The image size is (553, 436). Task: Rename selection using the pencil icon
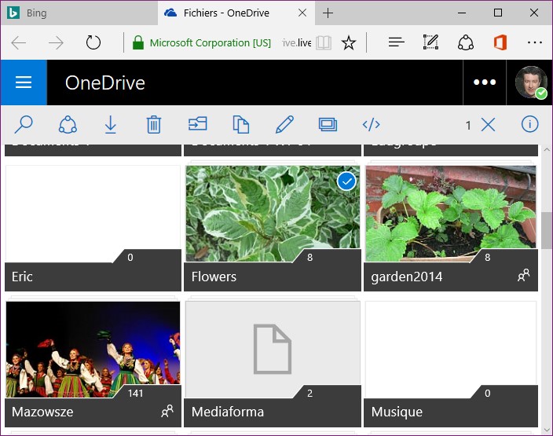pos(284,124)
